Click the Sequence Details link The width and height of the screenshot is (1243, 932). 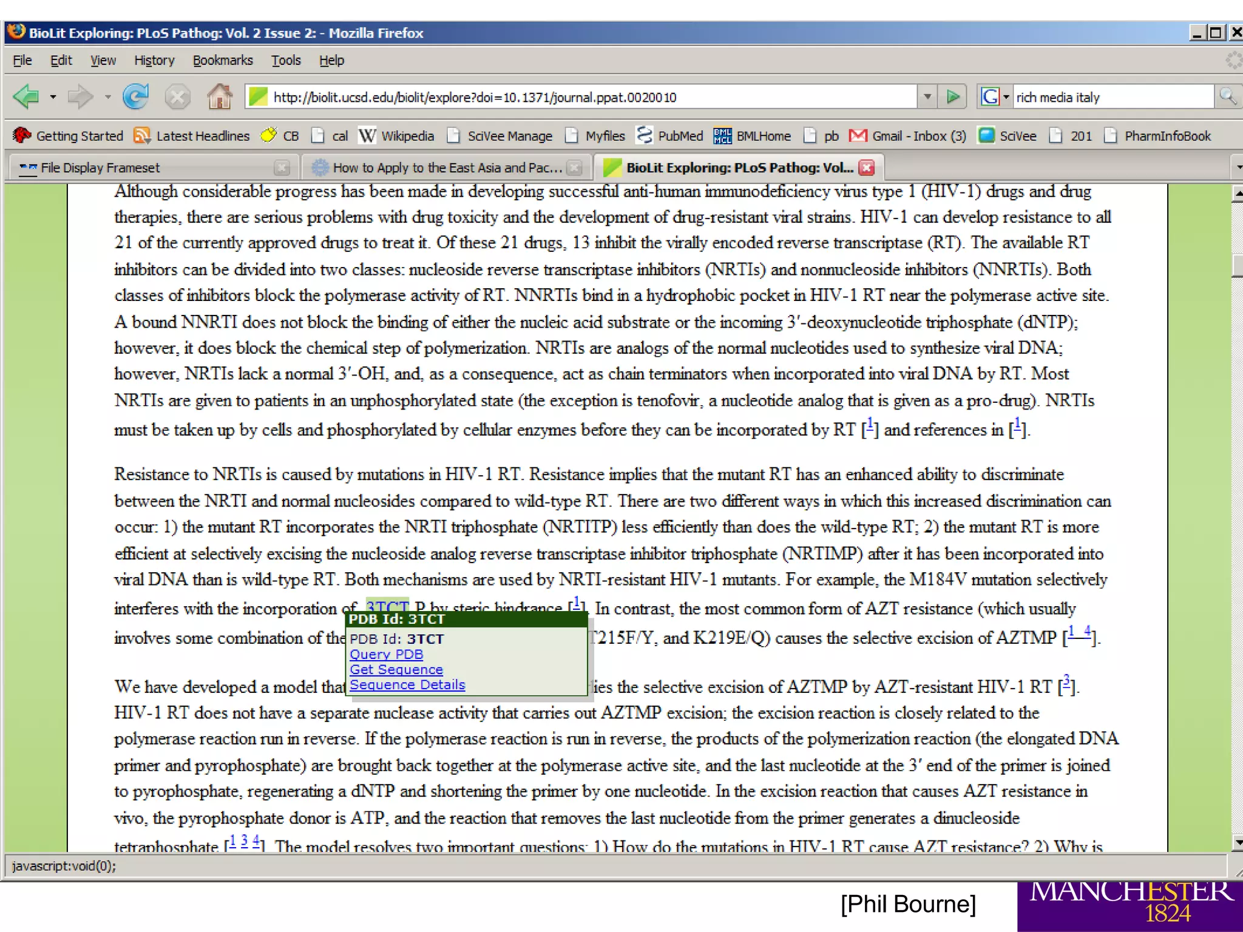407,684
